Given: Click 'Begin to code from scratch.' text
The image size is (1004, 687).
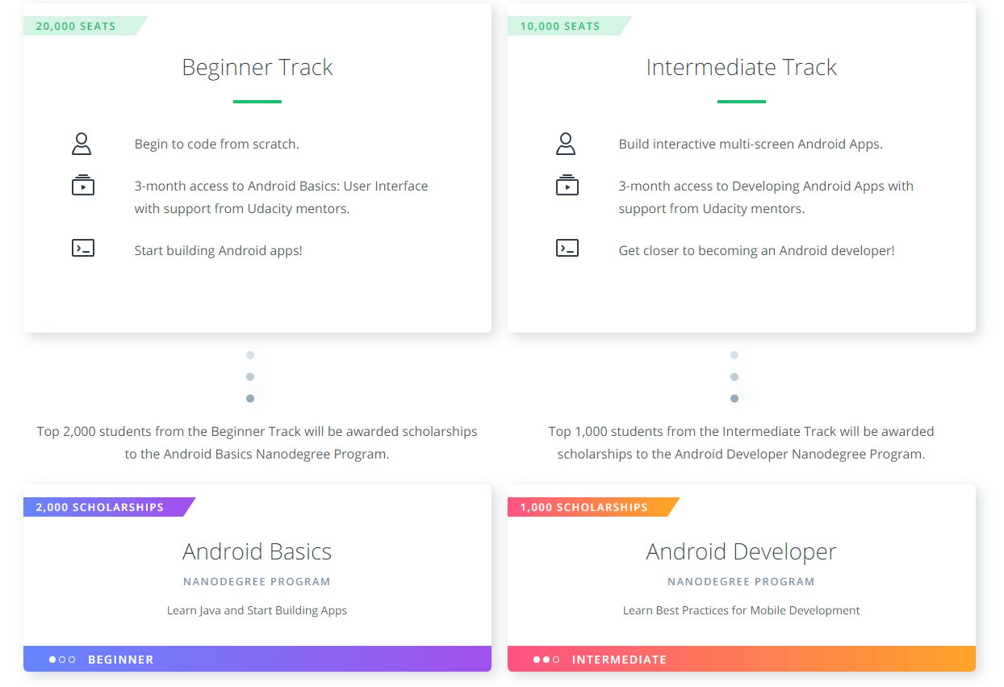Looking at the screenshot, I should click(x=217, y=144).
